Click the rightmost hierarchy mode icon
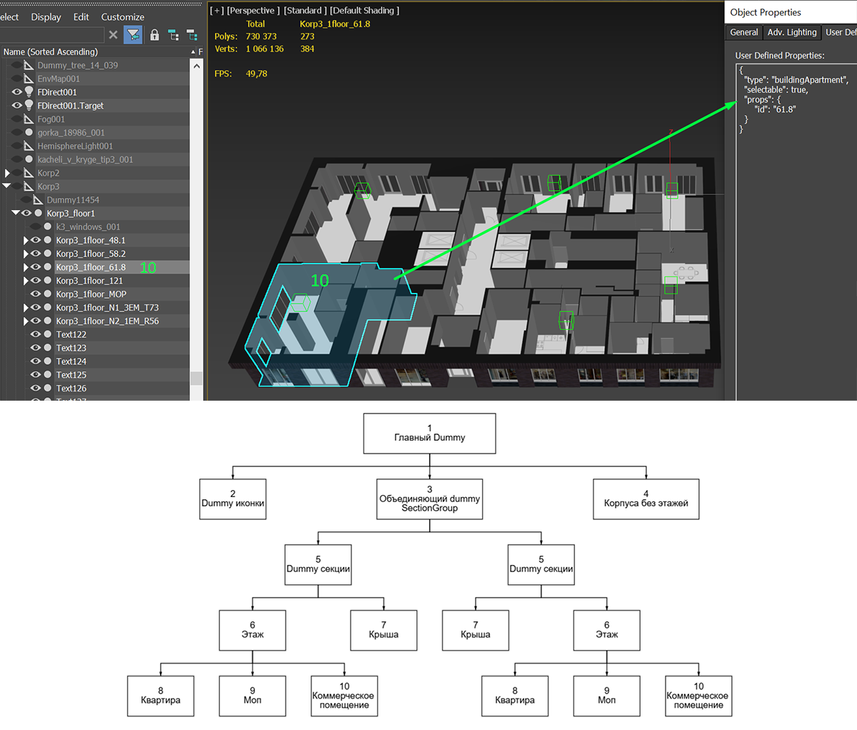 (x=192, y=34)
